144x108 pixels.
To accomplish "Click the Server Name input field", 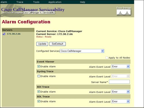I will pos(119,82).
